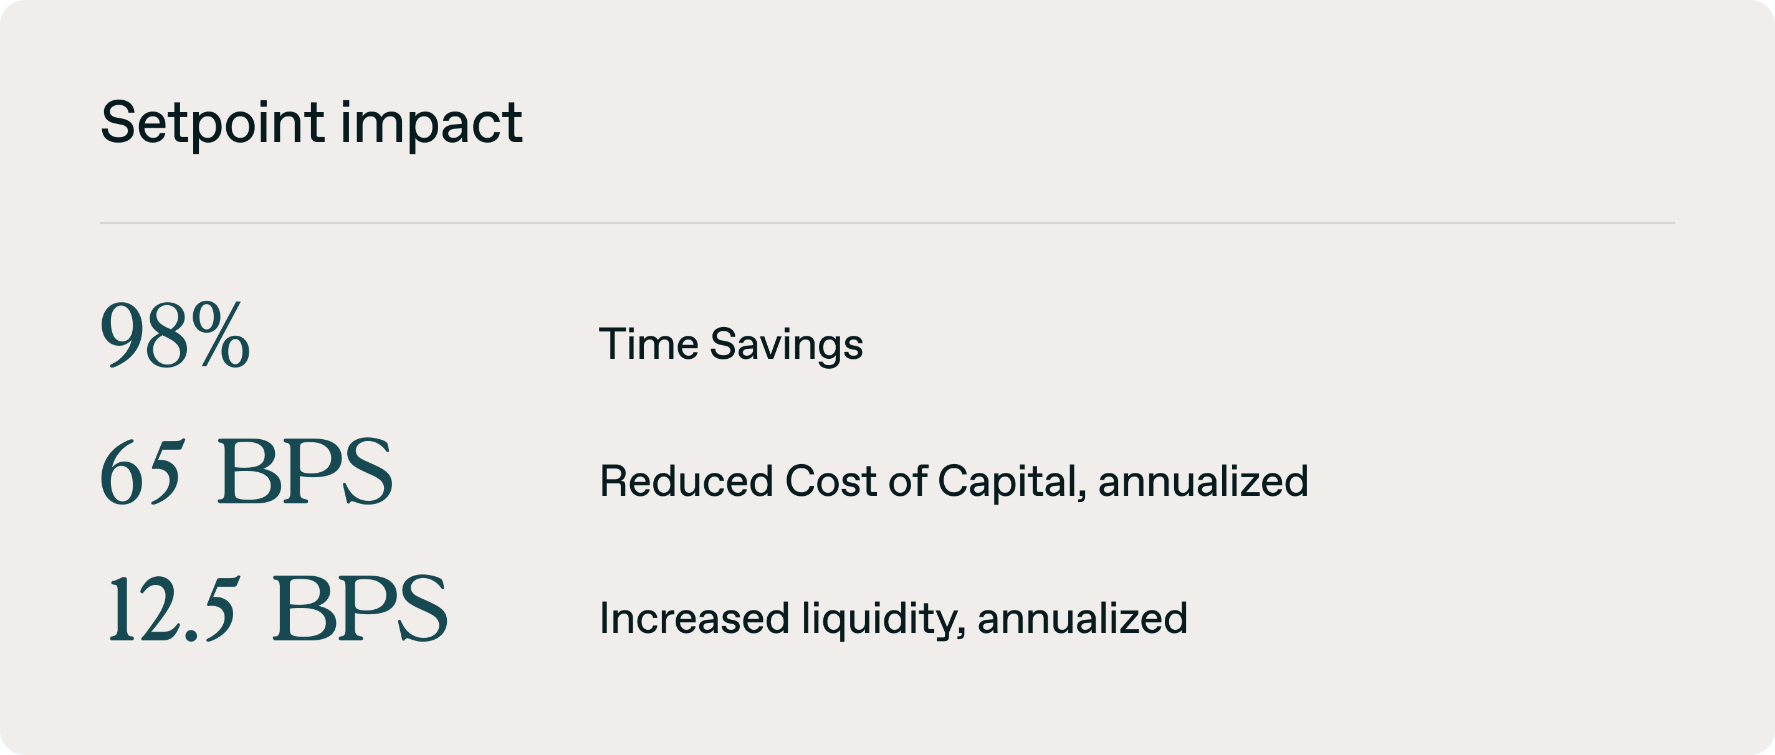Click the word Setpoint in the heading

[213, 123]
